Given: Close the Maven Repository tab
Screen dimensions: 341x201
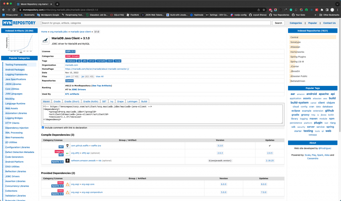Looking at the screenshot, I should click(x=51, y=4).
